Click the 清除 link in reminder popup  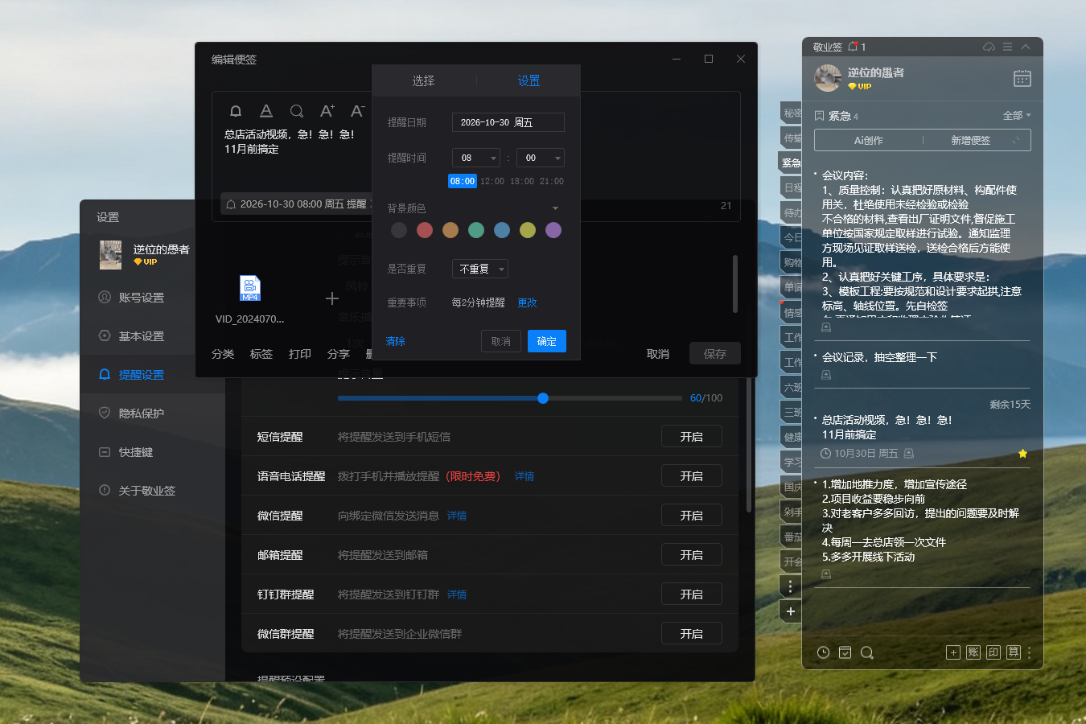(396, 342)
